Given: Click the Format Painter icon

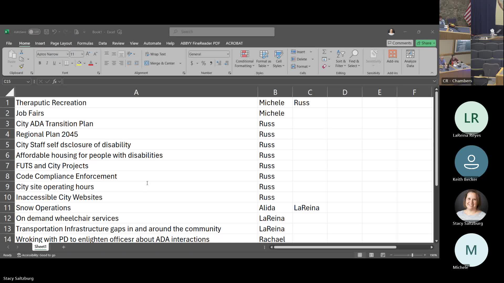Looking at the screenshot, I should point(22,66).
